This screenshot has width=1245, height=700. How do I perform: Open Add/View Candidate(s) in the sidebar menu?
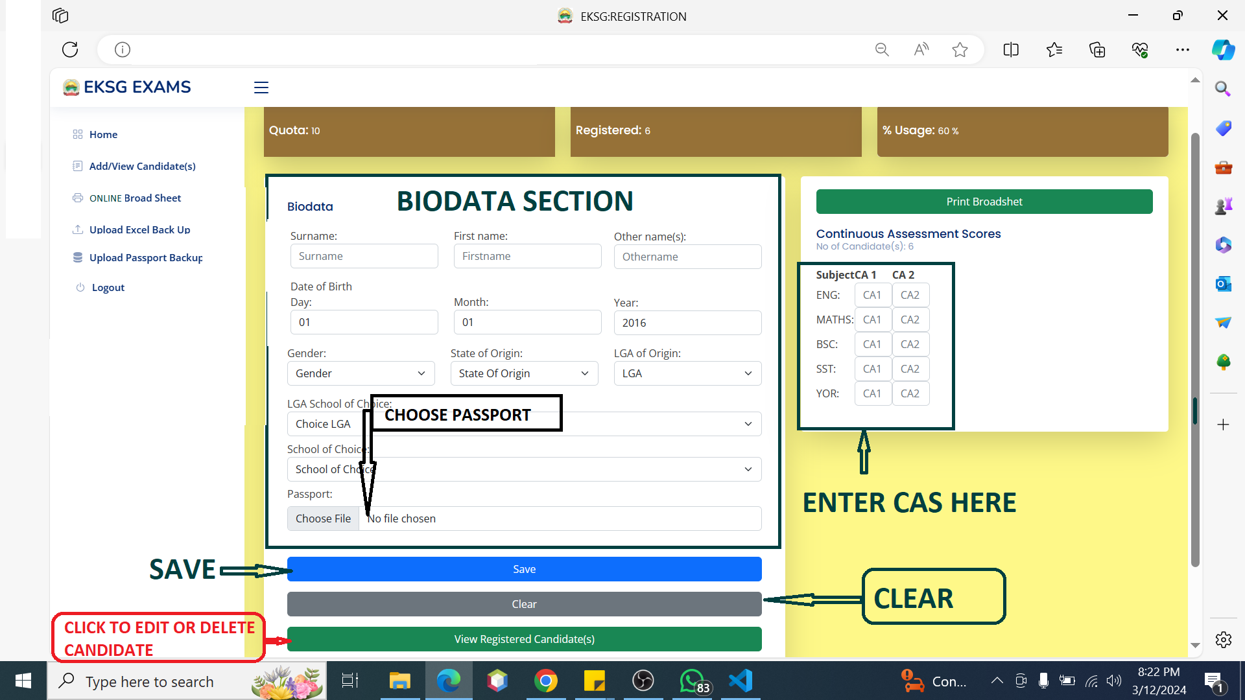click(x=142, y=166)
